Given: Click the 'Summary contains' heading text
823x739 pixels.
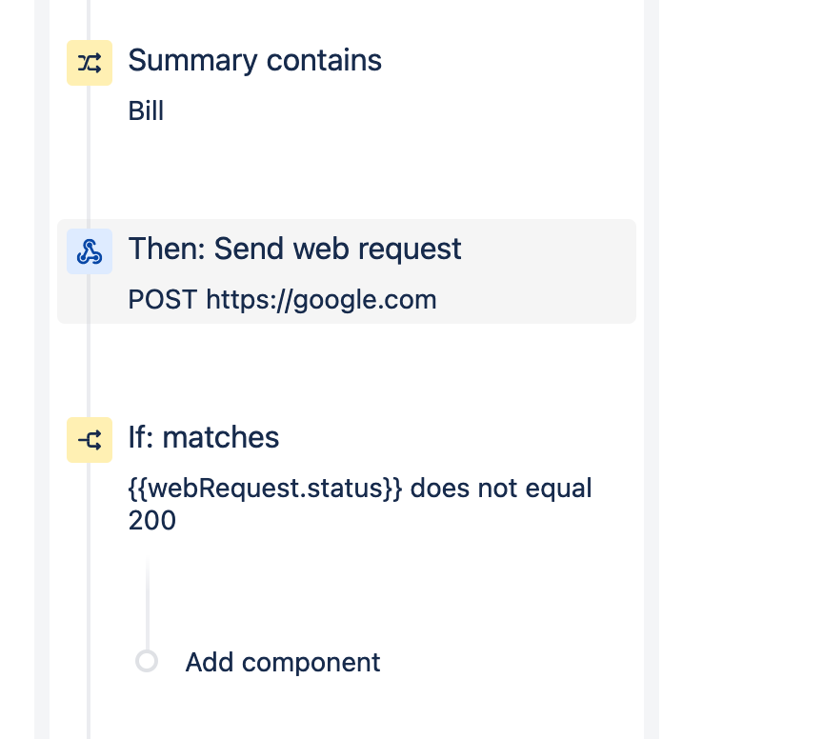Looking at the screenshot, I should [254, 60].
